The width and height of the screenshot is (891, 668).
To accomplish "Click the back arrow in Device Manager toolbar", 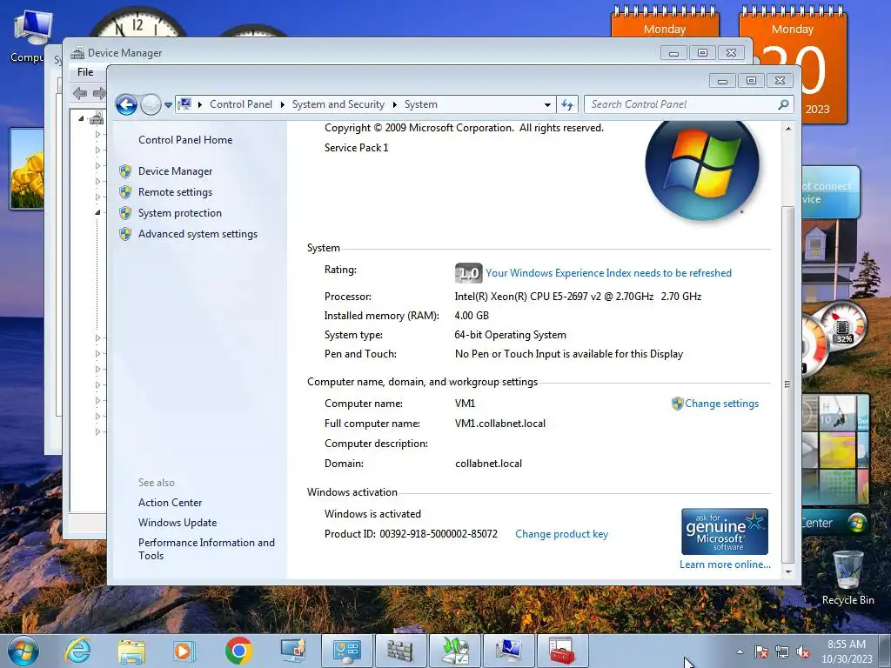I will pos(80,93).
